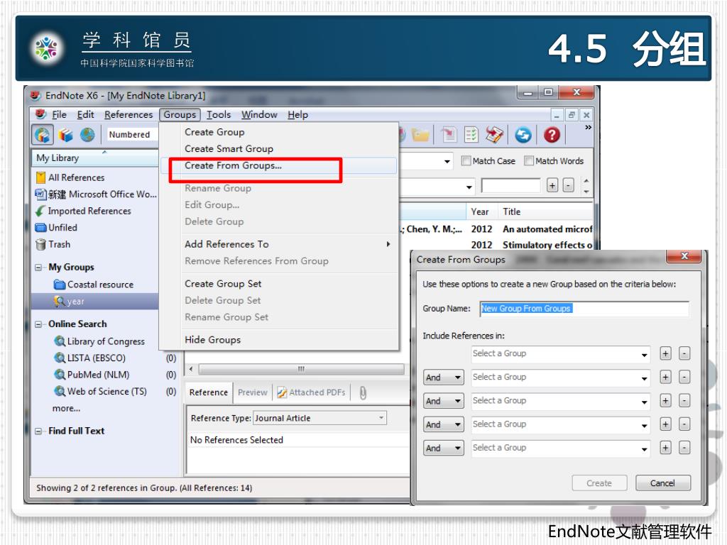Open the File menu
This screenshot has width=727, height=545.
59,114
